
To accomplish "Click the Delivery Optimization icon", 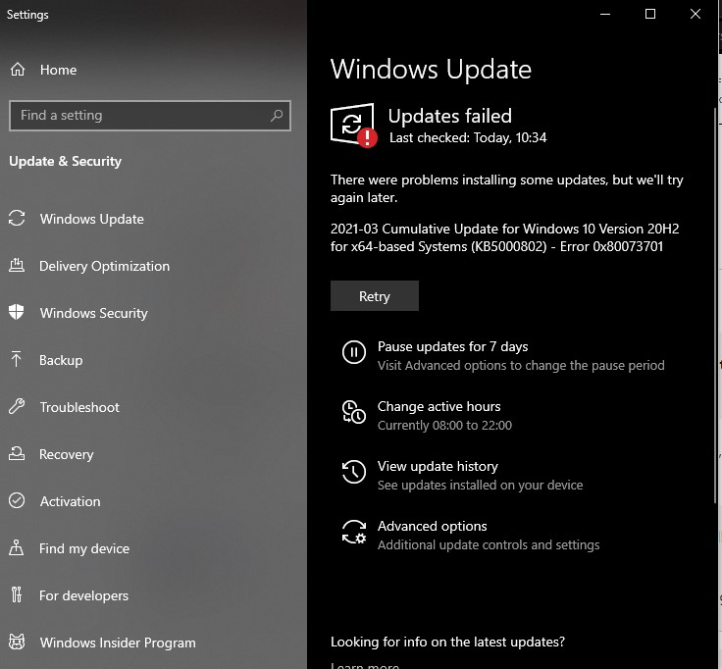I will (x=17, y=265).
